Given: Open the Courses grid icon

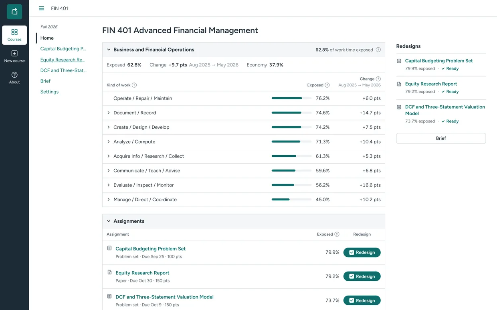Looking at the screenshot, I should point(14,32).
